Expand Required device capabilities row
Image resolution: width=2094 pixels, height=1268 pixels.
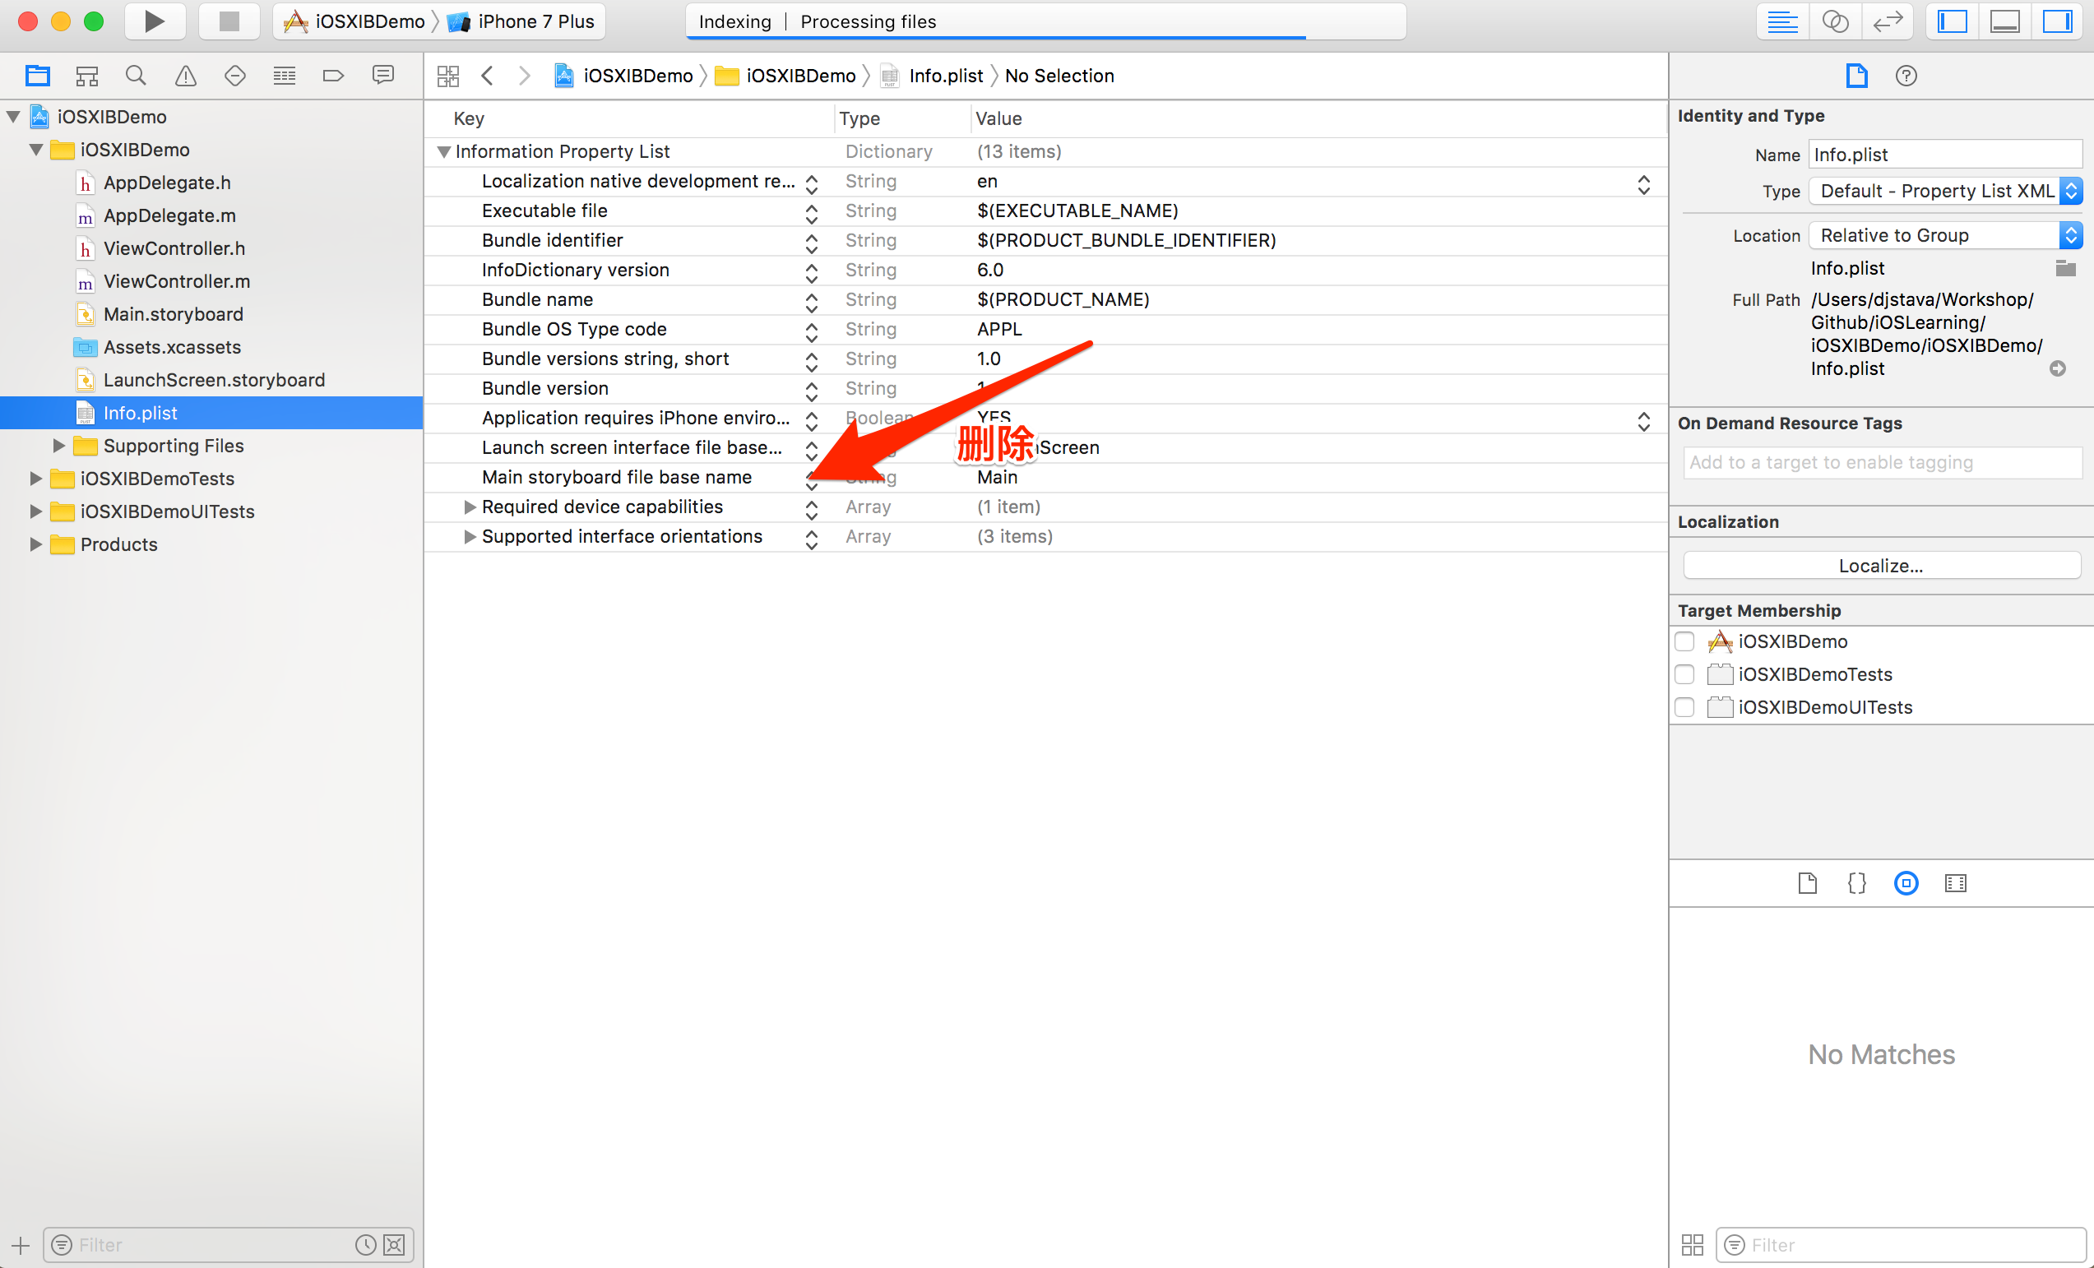click(x=469, y=507)
